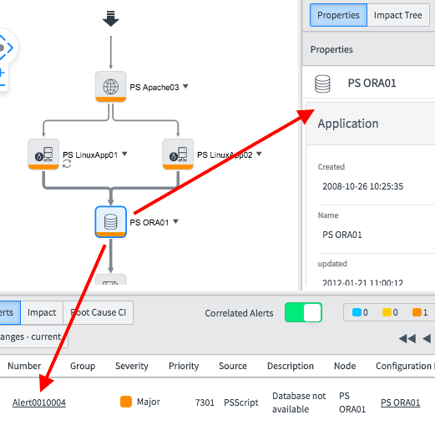Switch to the Impact Tree tab

398,15
